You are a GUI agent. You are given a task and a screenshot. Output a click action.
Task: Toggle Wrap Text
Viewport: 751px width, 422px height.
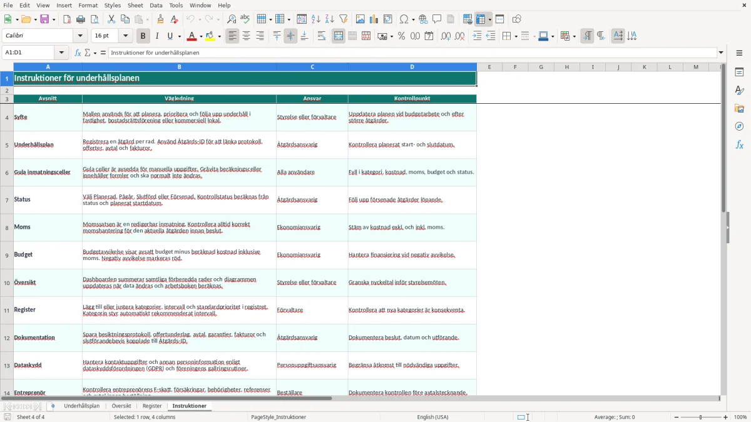321,36
